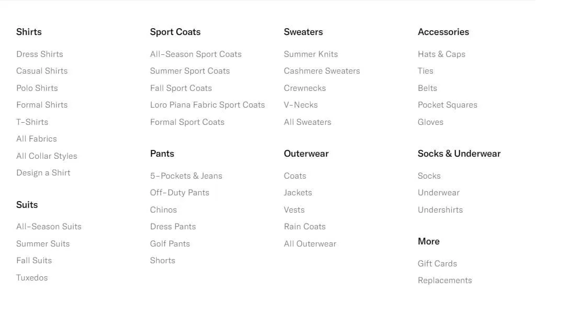Viewport: 561px width, 316px height.
Task: Browse Pocket Squares
Action: coord(448,104)
